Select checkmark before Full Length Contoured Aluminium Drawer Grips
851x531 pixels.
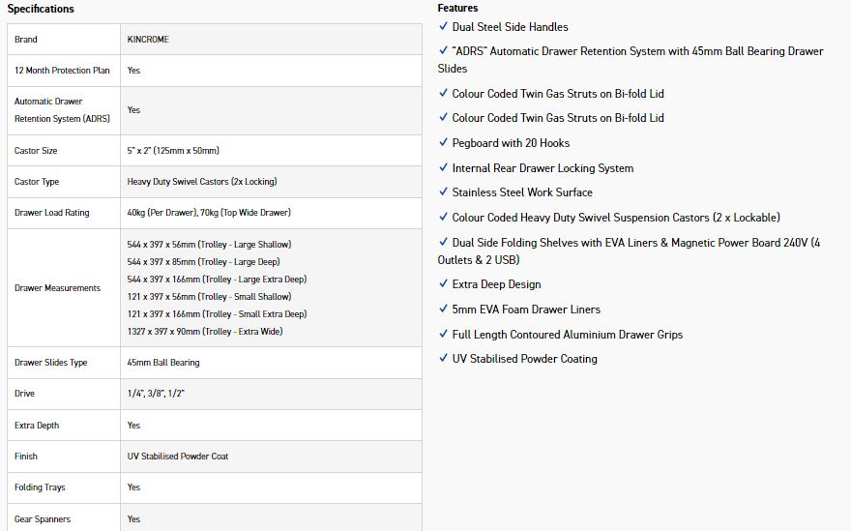pos(443,334)
